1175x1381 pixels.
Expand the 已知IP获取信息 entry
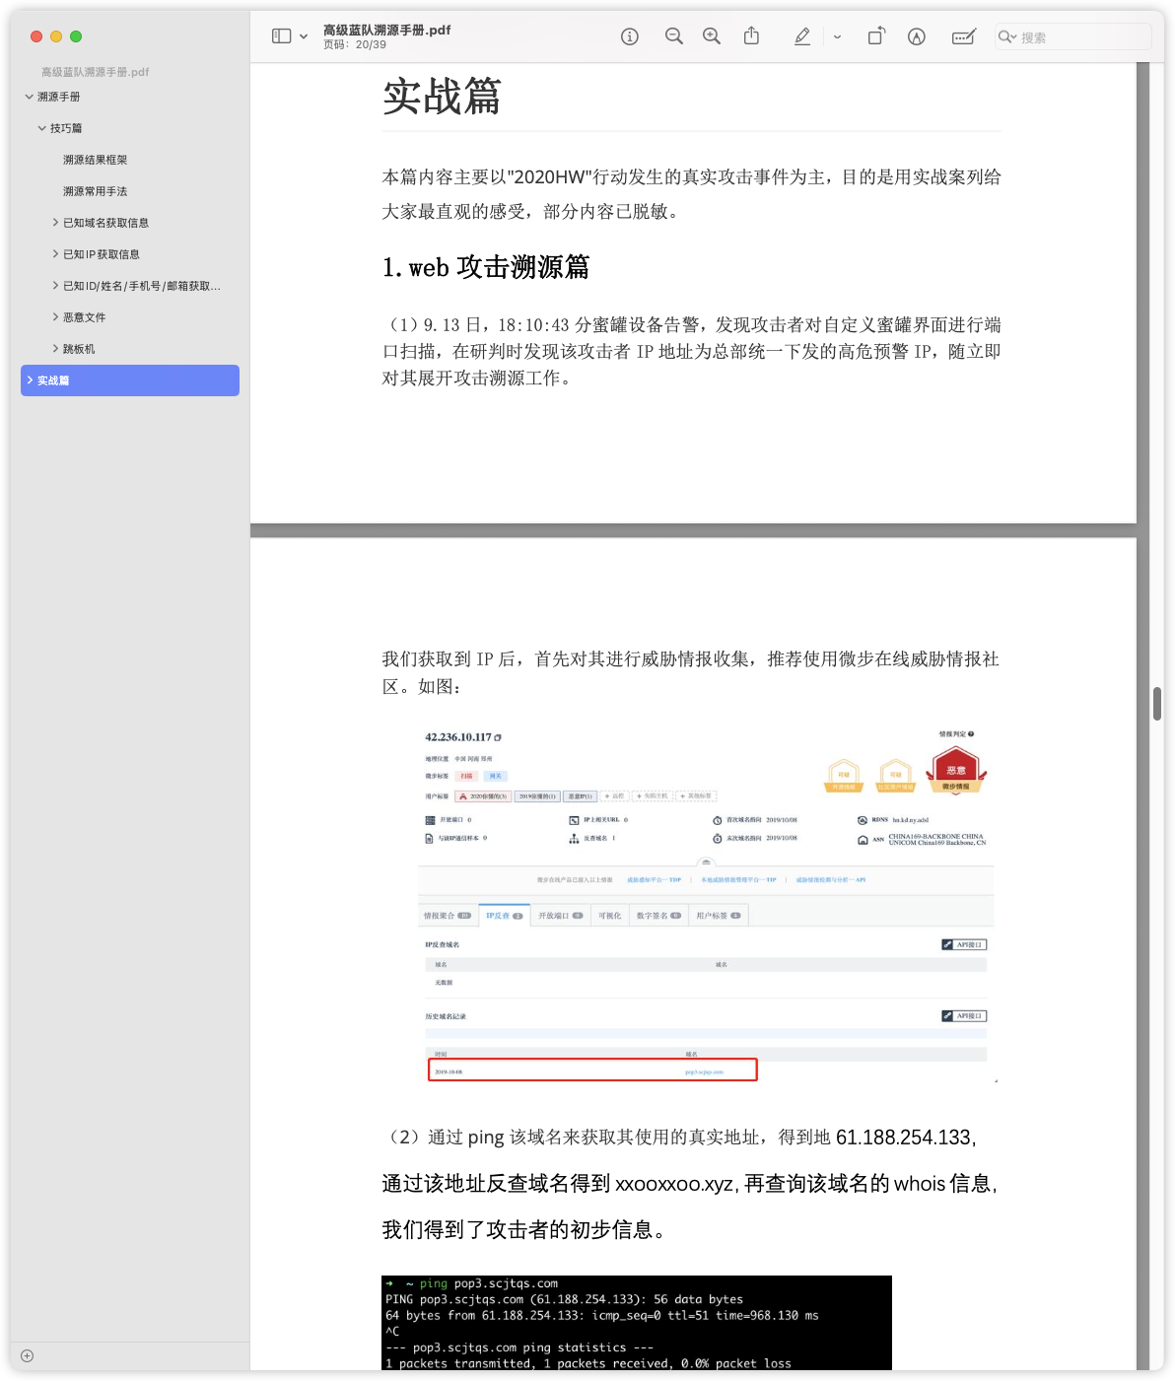click(x=55, y=253)
